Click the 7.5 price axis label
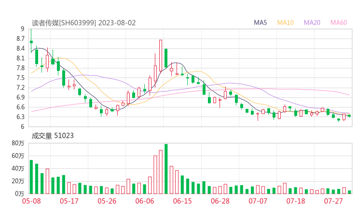 click(20, 78)
